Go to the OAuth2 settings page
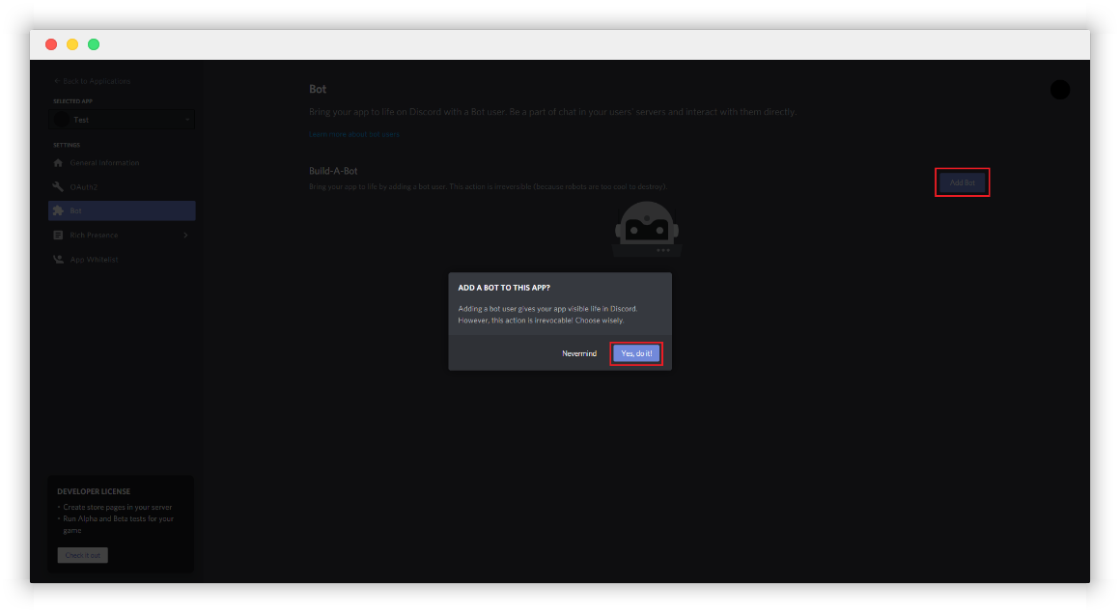 click(84, 186)
